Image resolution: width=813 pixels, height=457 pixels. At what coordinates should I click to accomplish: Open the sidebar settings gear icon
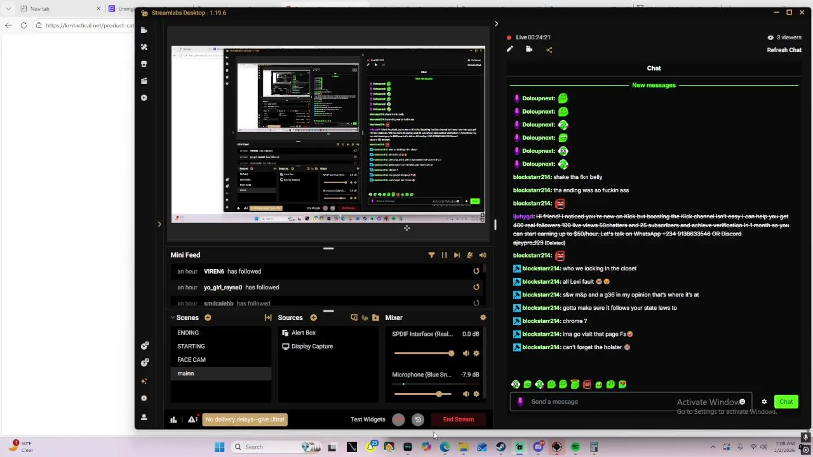(x=144, y=399)
